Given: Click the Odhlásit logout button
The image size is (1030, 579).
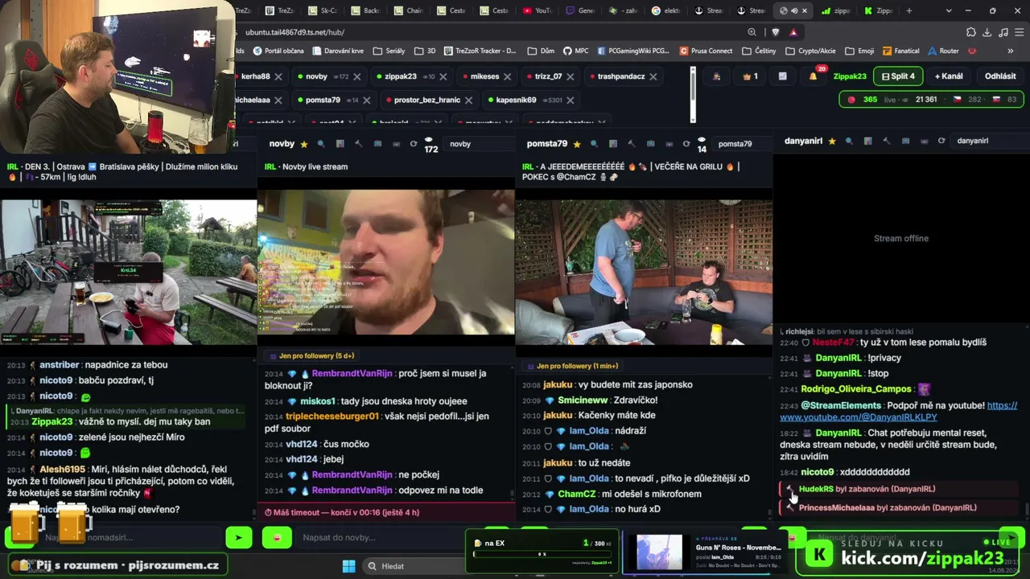Looking at the screenshot, I should point(1000,76).
